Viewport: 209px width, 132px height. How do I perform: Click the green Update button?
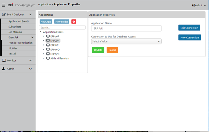(98, 50)
